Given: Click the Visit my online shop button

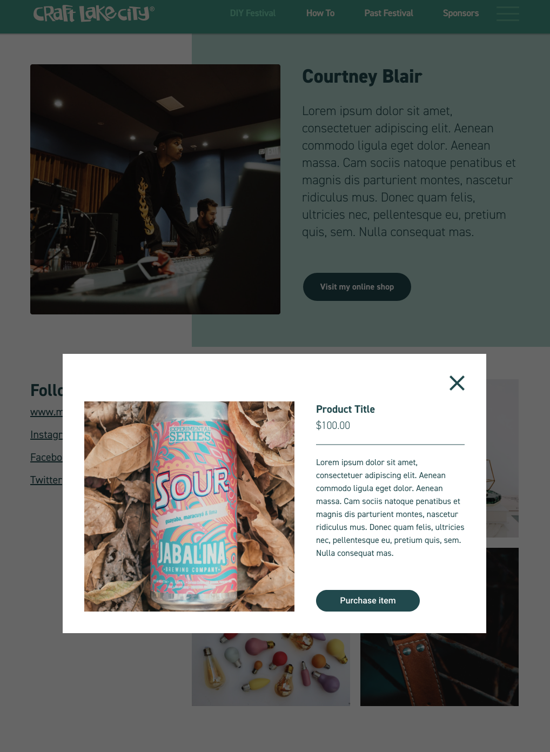Looking at the screenshot, I should (357, 287).
